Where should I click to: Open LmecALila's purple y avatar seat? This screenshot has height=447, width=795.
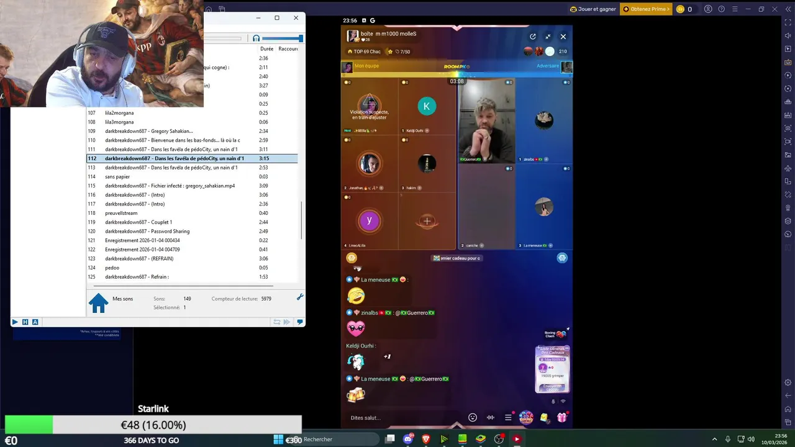point(370,220)
